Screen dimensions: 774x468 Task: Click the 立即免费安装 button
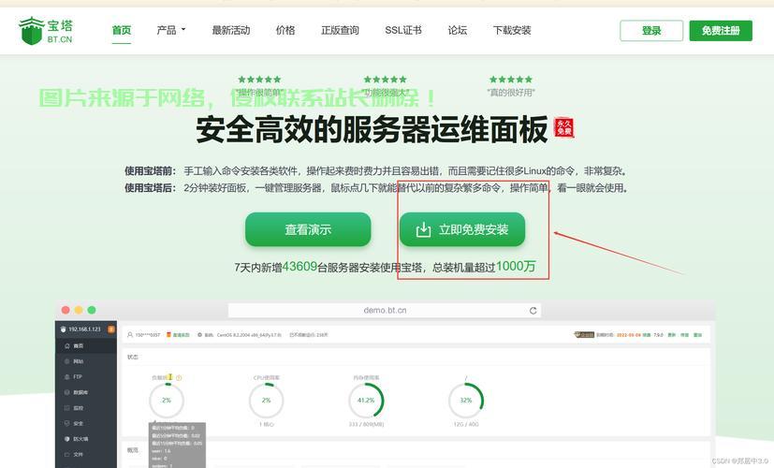click(x=462, y=229)
